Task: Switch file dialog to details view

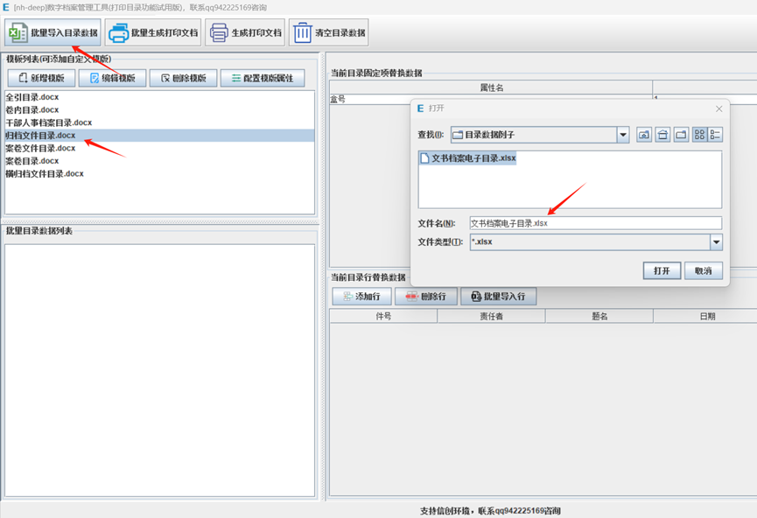Action: 715,135
